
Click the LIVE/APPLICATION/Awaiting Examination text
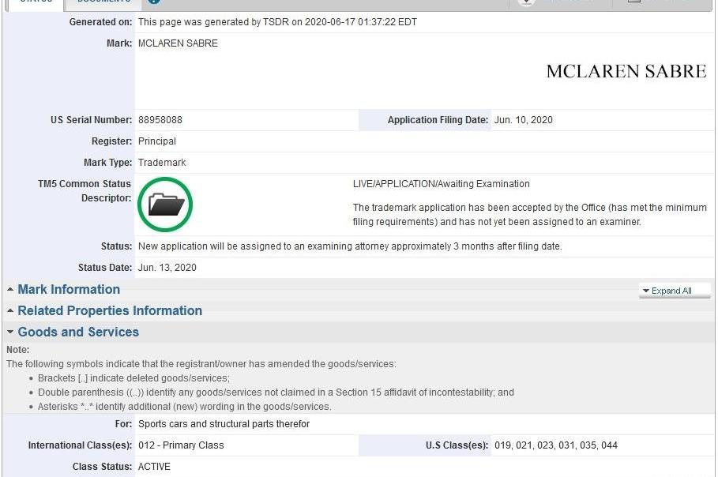pyautogui.click(x=441, y=183)
